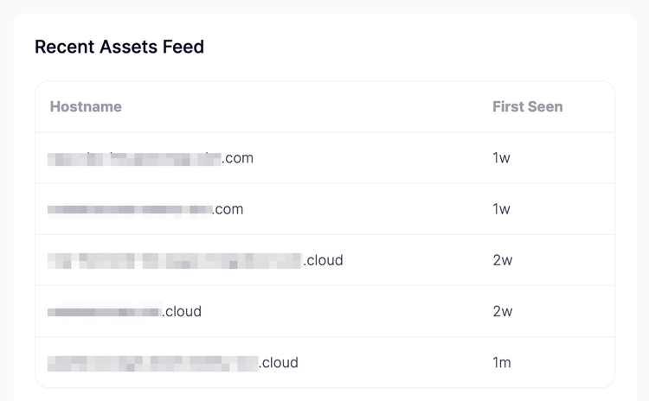Open the shortest .cloud hostname in fourth row

click(125, 311)
